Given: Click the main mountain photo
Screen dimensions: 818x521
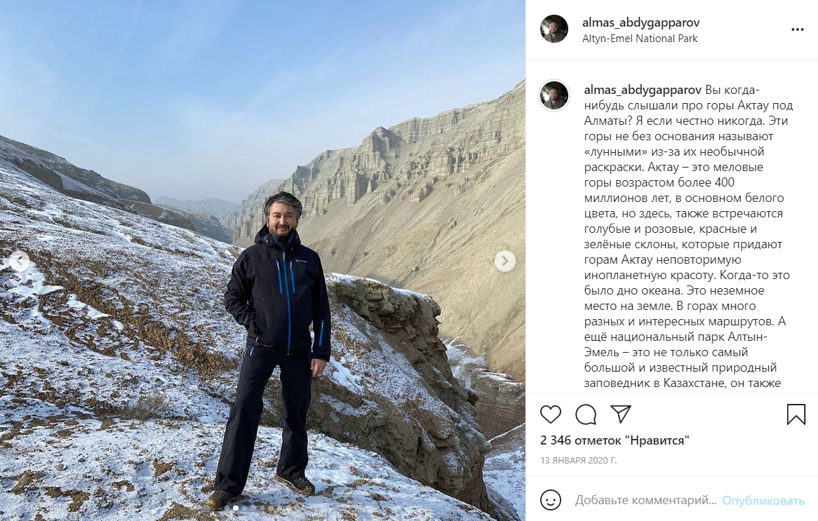Looking at the screenshot, I should tap(262, 260).
